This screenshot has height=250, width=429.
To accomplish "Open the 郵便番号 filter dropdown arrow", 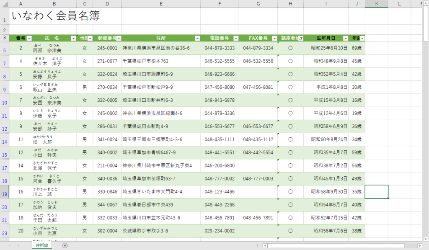I will coord(119,38).
